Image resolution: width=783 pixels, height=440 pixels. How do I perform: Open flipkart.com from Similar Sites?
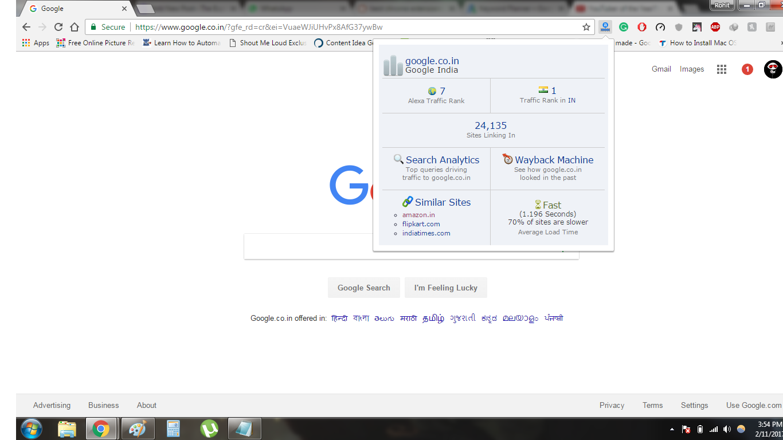click(421, 224)
